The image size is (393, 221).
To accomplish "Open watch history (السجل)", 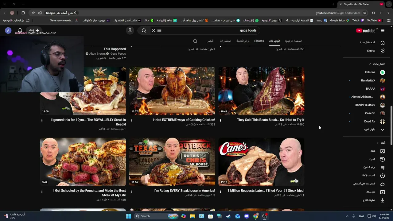I will 372,159.
